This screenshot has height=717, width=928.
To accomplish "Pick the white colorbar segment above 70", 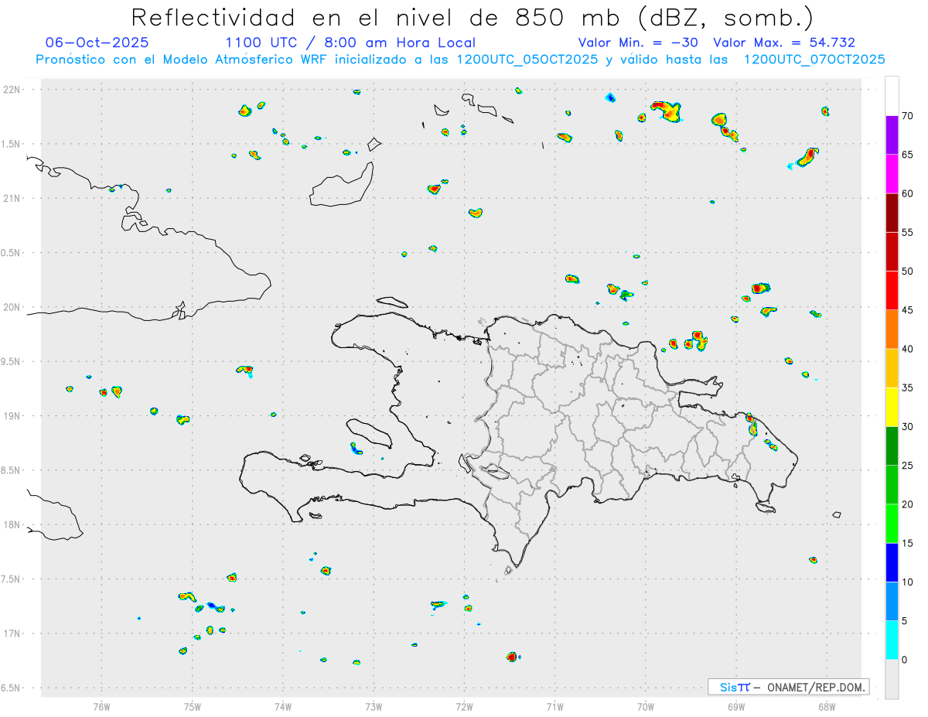I will pos(892,96).
